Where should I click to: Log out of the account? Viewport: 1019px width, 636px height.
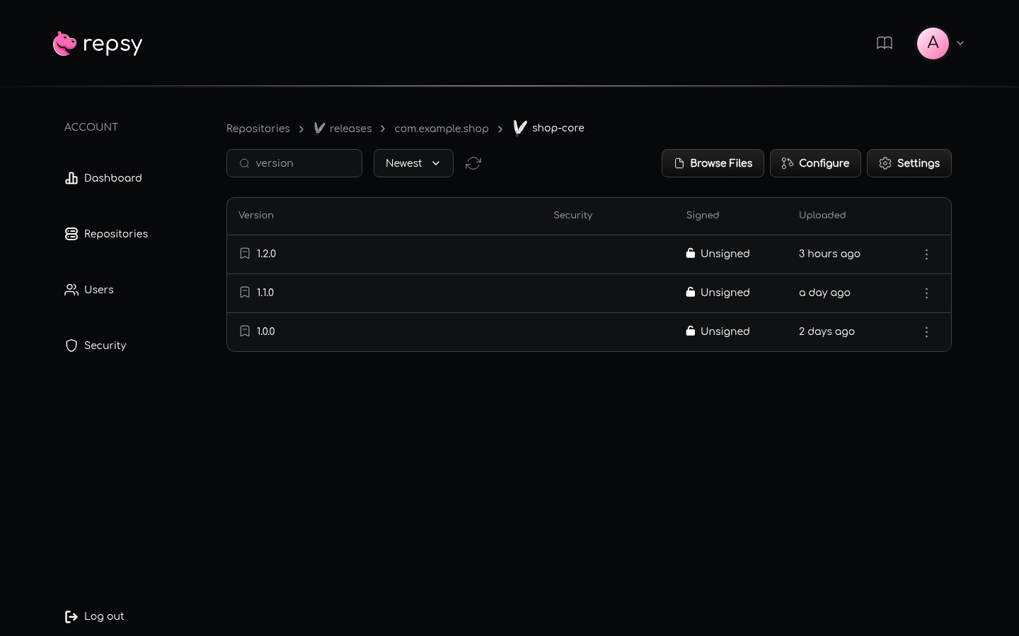94,616
